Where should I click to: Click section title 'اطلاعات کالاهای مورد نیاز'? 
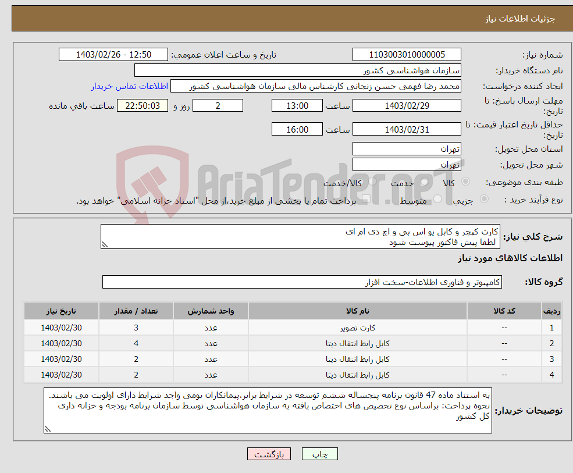click(510, 258)
